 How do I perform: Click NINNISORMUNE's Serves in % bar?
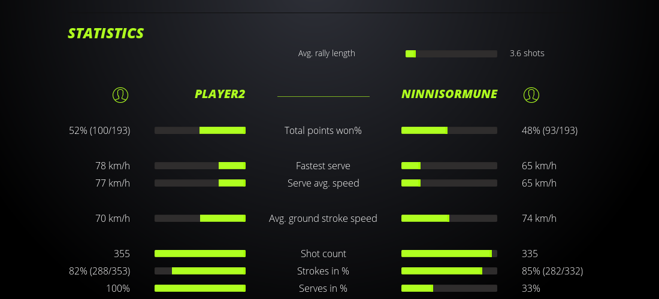[449, 288]
